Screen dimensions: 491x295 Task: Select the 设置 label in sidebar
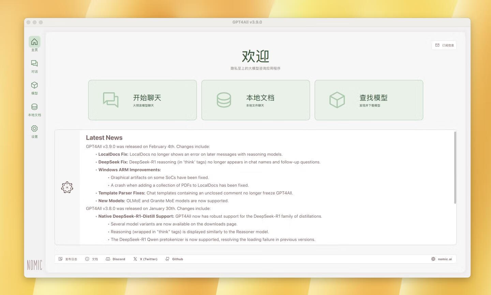pos(34,137)
